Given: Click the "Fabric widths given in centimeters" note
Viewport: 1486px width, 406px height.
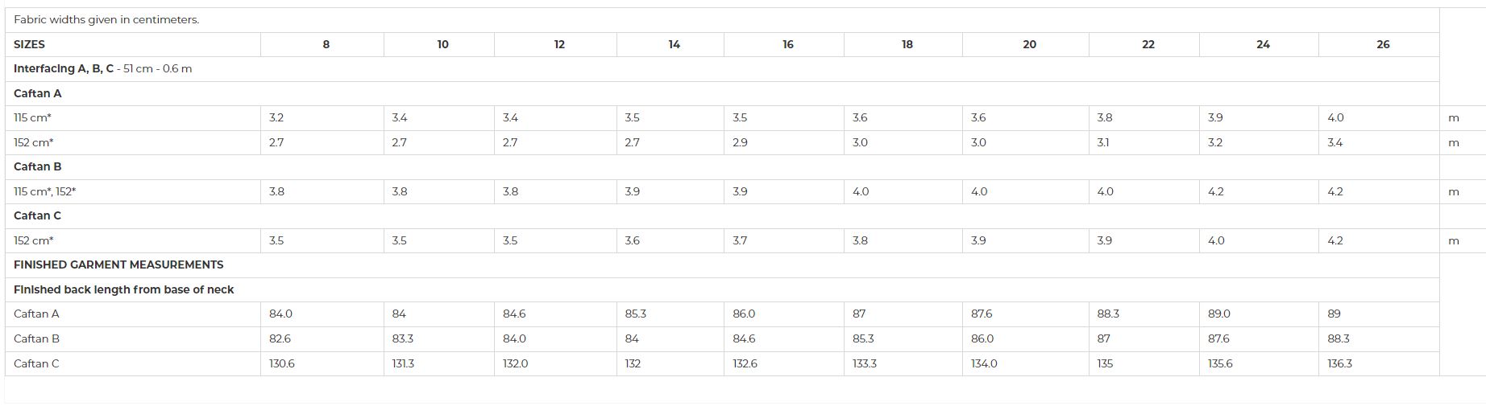Looking at the screenshot, I should click(106, 19).
